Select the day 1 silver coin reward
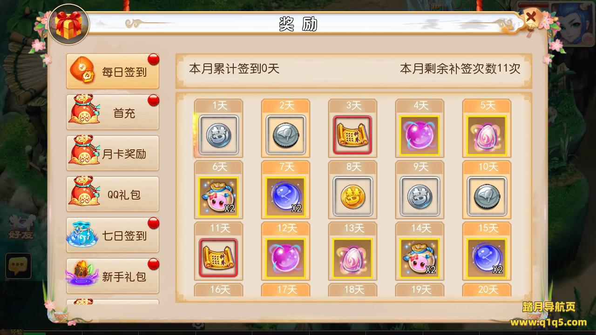Image resolution: width=596 pixels, height=335 pixels. point(218,135)
